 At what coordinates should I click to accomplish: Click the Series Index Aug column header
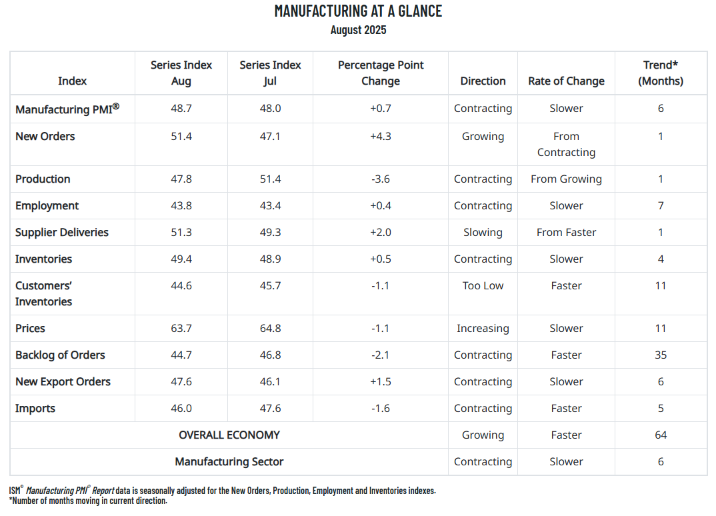coord(181,73)
